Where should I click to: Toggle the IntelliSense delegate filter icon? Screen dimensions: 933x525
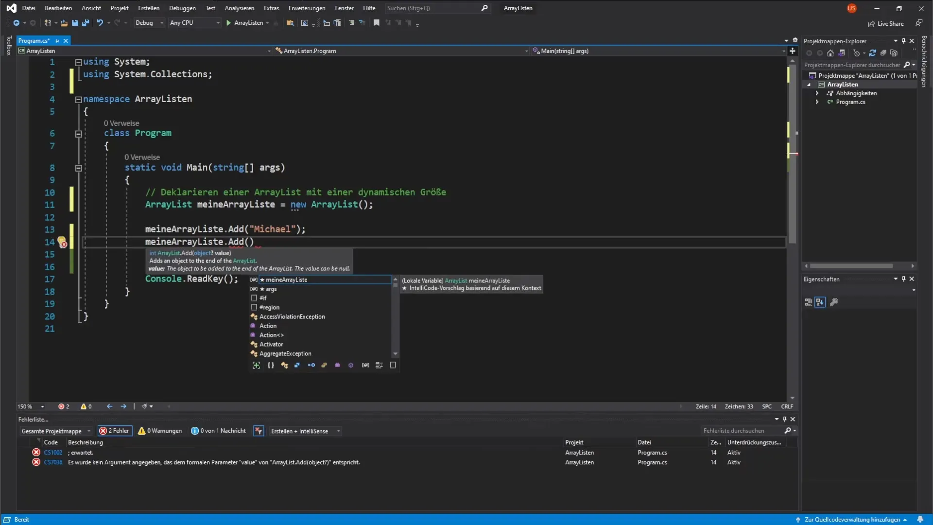click(337, 365)
